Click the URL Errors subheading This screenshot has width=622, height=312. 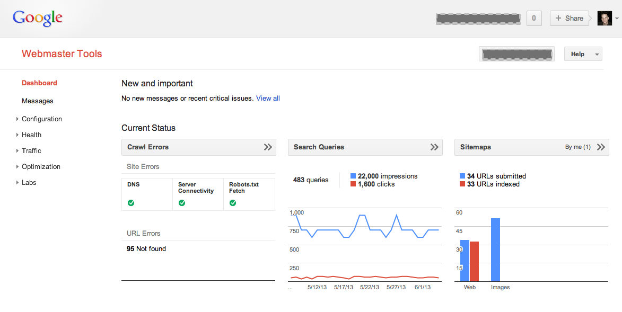[143, 233]
